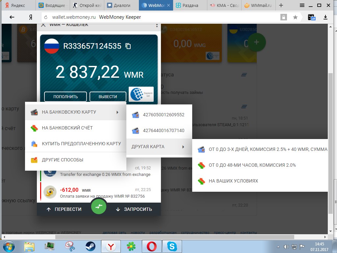The height and width of the screenshot is (253, 337).
Task: Switch to the Диалоги tab
Action: 121,5
